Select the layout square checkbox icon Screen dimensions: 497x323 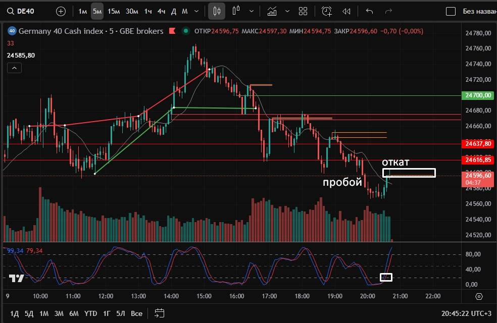coord(451,11)
